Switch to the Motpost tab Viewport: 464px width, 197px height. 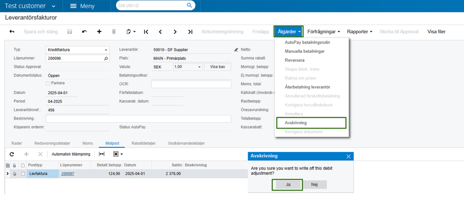pos(112,143)
